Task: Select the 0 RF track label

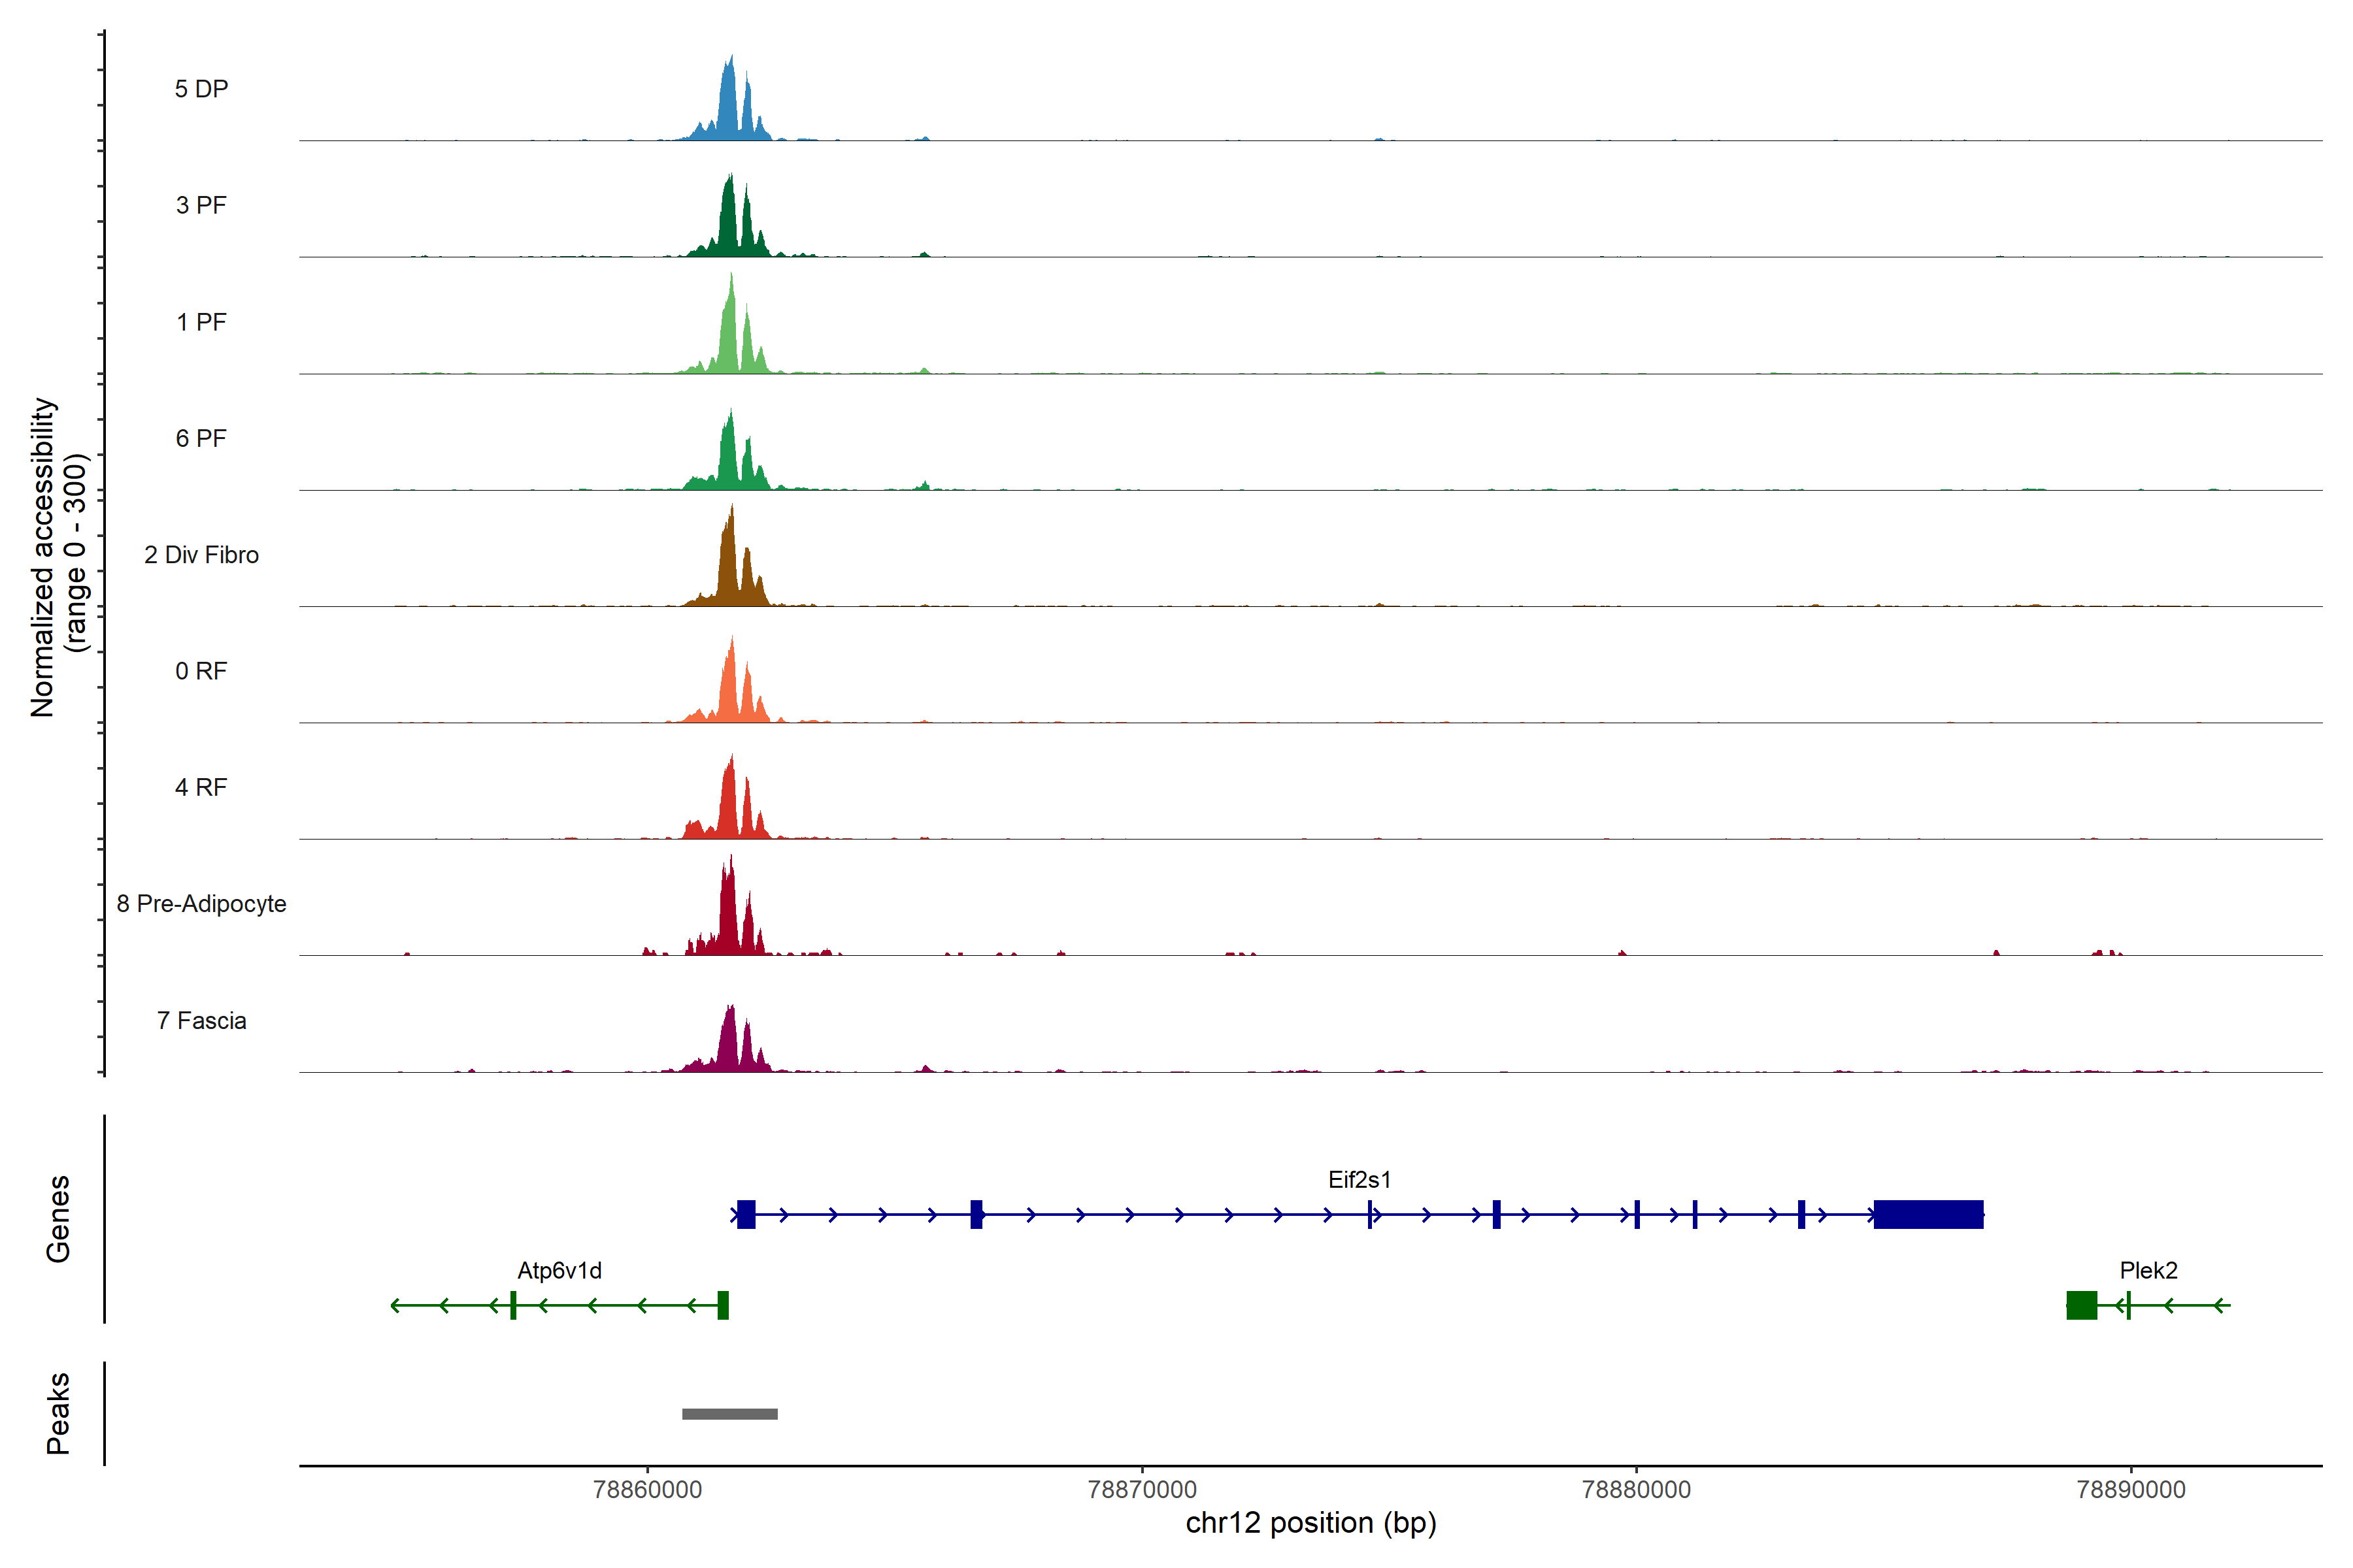Action: click(x=201, y=671)
